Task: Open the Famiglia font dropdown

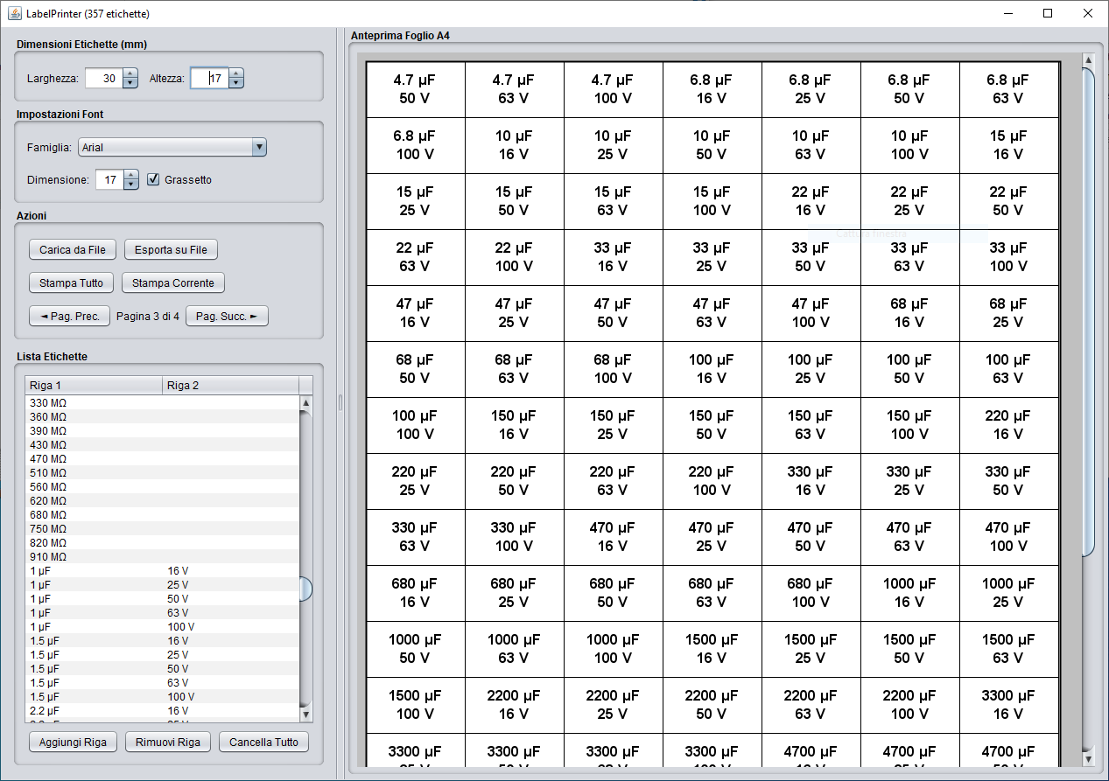Action: coord(258,148)
